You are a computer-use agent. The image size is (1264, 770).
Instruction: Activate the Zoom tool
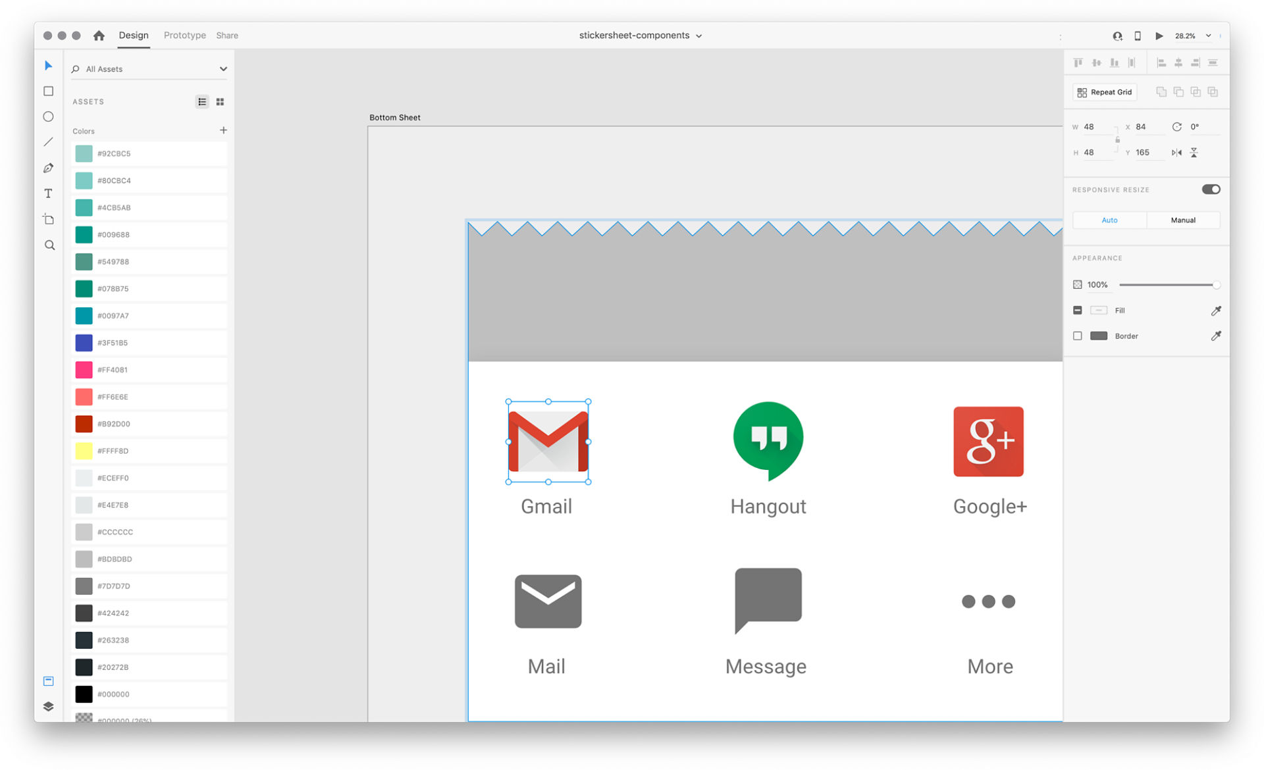[x=48, y=244]
